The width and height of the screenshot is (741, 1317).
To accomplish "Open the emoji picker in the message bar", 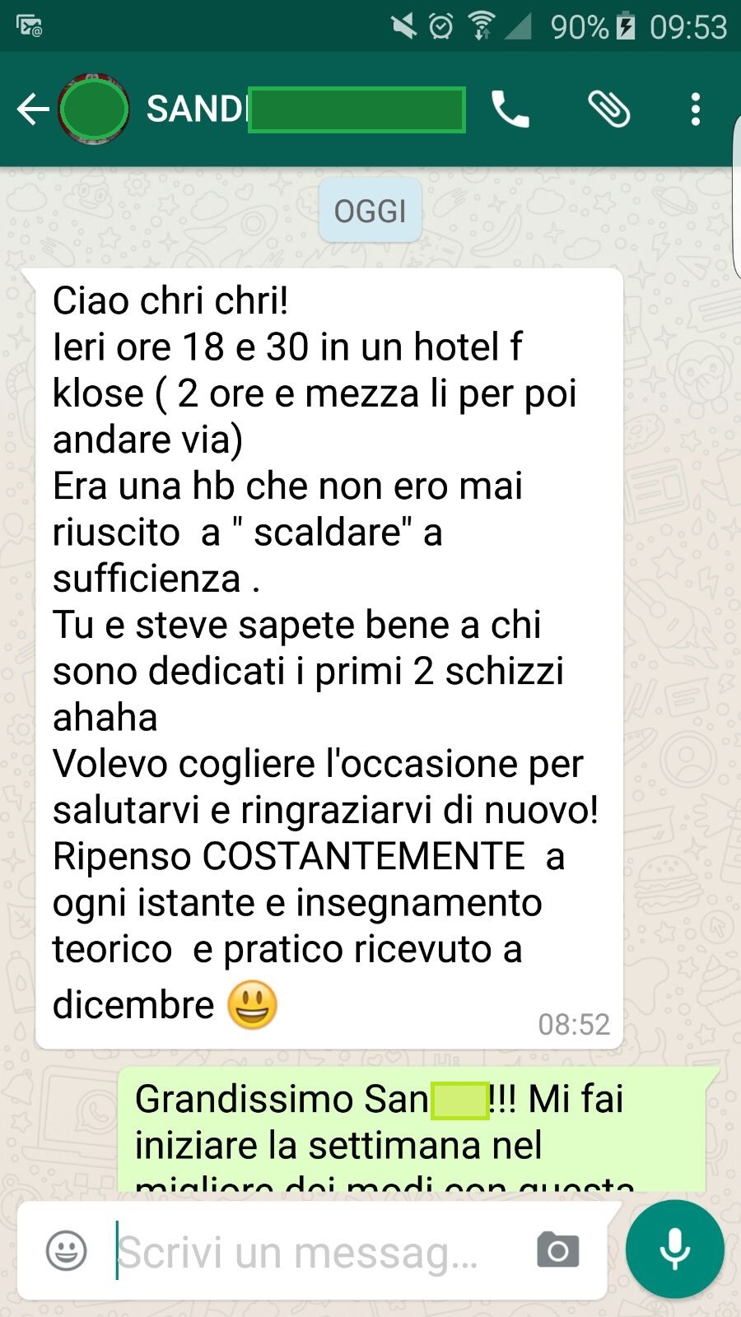I will [66, 1251].
